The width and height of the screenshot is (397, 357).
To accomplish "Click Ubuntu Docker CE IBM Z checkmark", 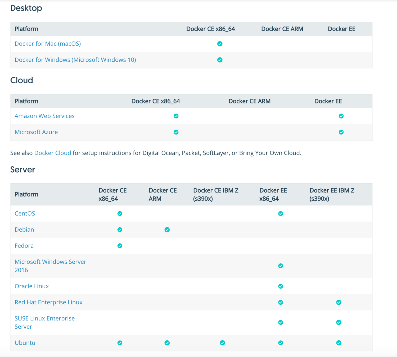I will [222, 343].
